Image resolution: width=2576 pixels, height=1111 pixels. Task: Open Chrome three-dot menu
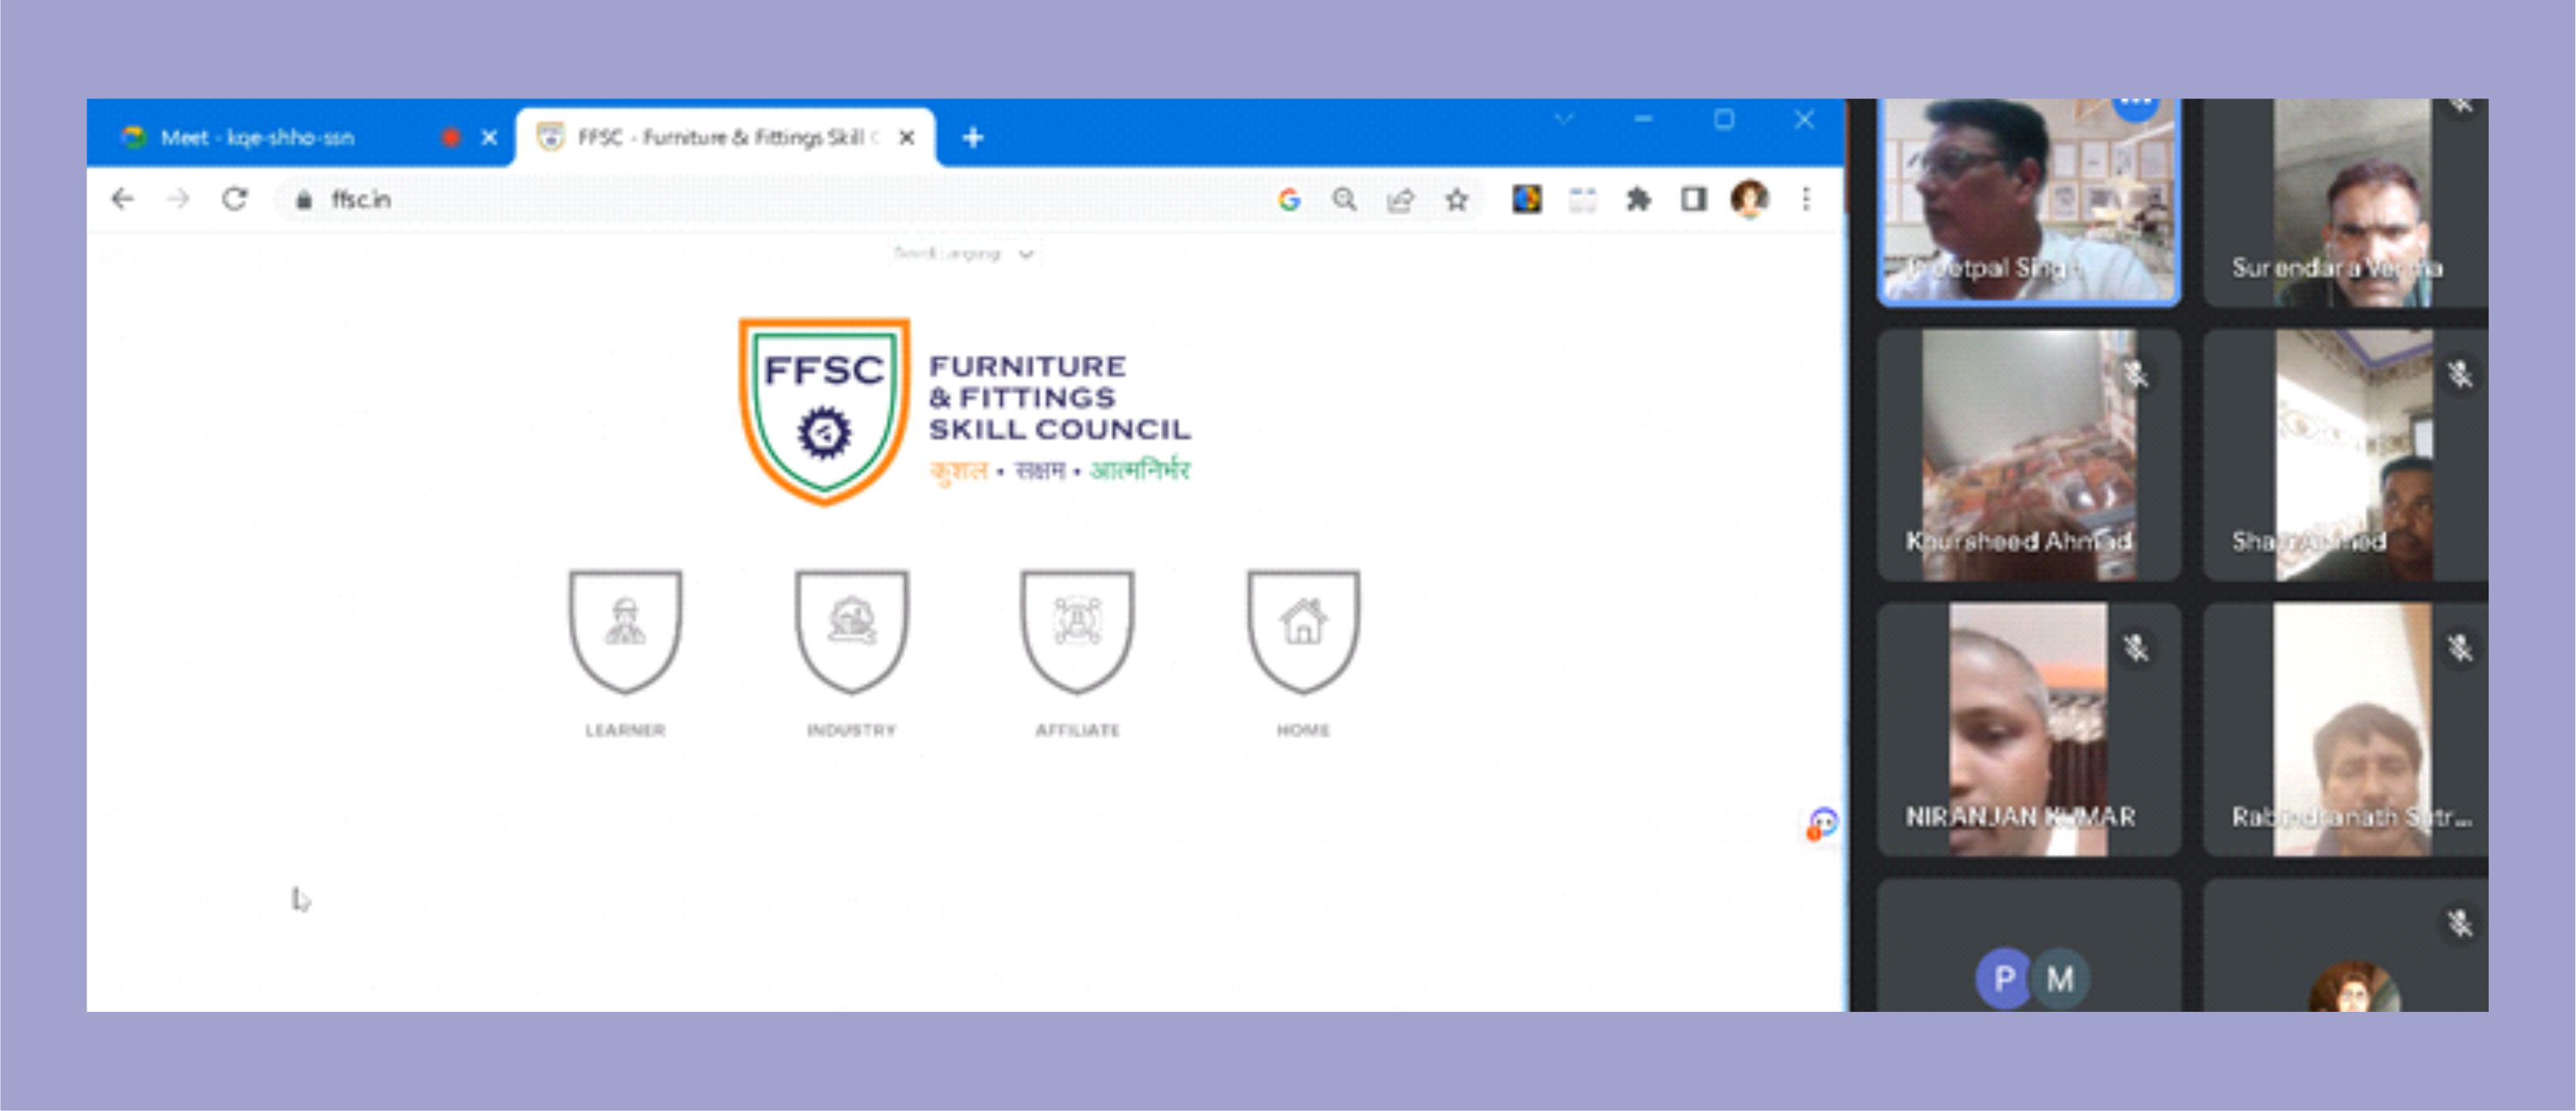coord(1806,200)
